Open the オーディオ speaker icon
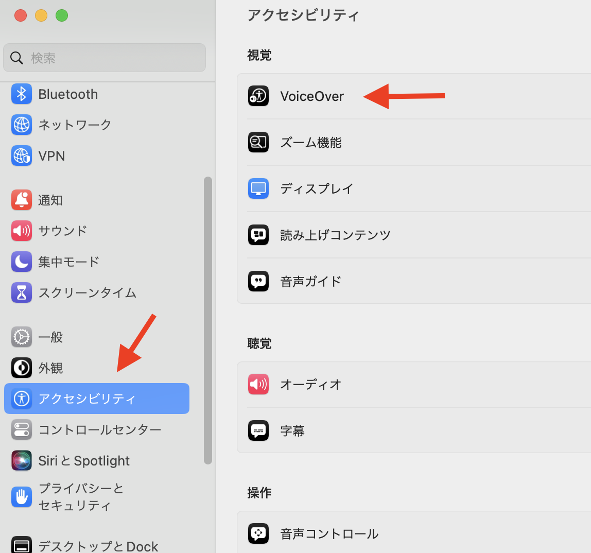This screenshot has height=553, width=591. (258, 385)
